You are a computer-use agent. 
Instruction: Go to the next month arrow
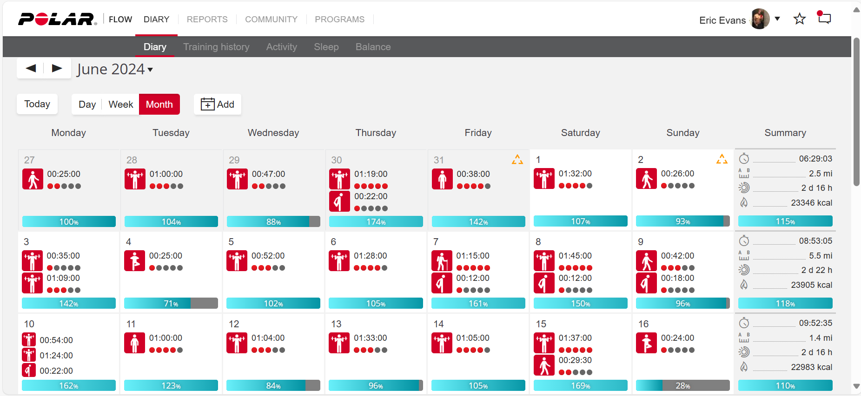tap(57, 69)
